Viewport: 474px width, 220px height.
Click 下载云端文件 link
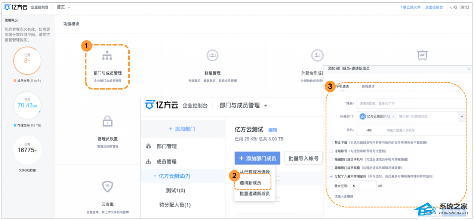point(410,7)
